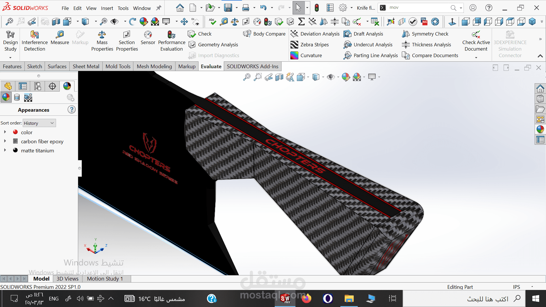Run the Check entity tool
This screenshot has width=546, height=307.
[200, 34]
